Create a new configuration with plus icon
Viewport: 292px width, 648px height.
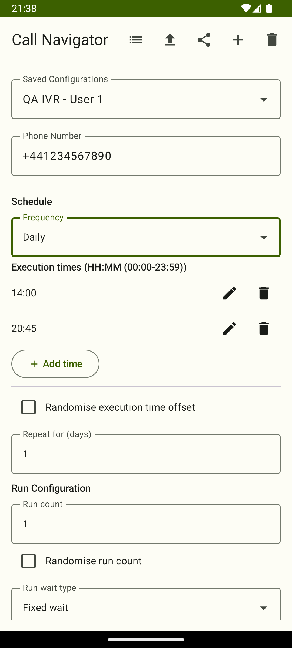point(238,40)
